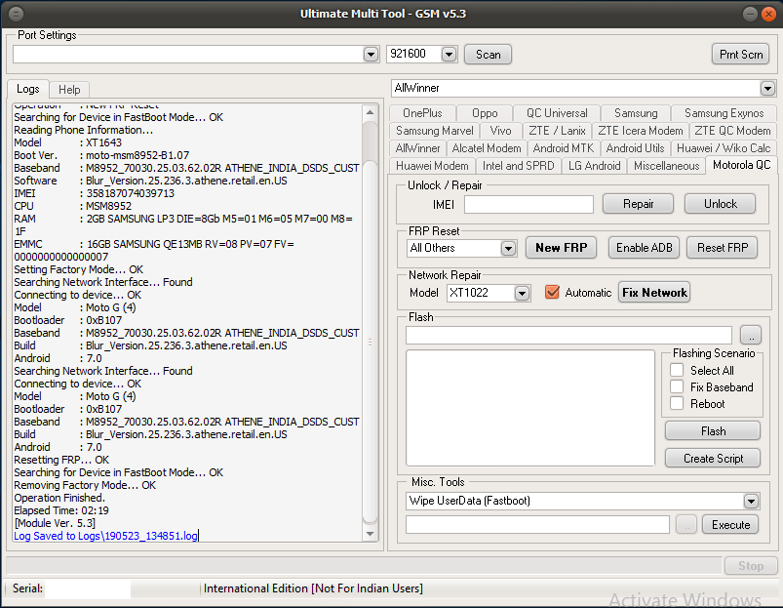Expand the 921600 baud rate dropdown
Image resolution: width=783 pixels, height=608 pixels.
click(449, 54)
